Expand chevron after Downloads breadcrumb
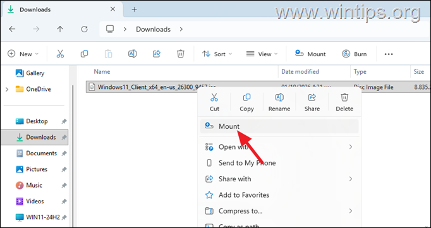The height and width of the screenshot is (228, 431). click(x=181, y=29)
